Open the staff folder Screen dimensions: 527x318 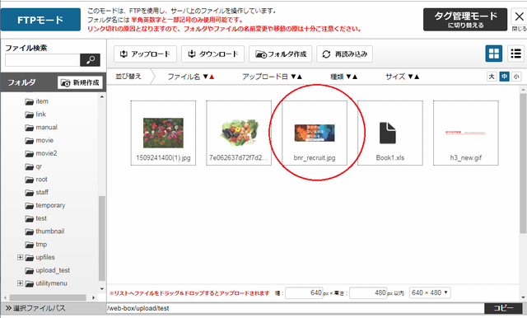point(37,193)
